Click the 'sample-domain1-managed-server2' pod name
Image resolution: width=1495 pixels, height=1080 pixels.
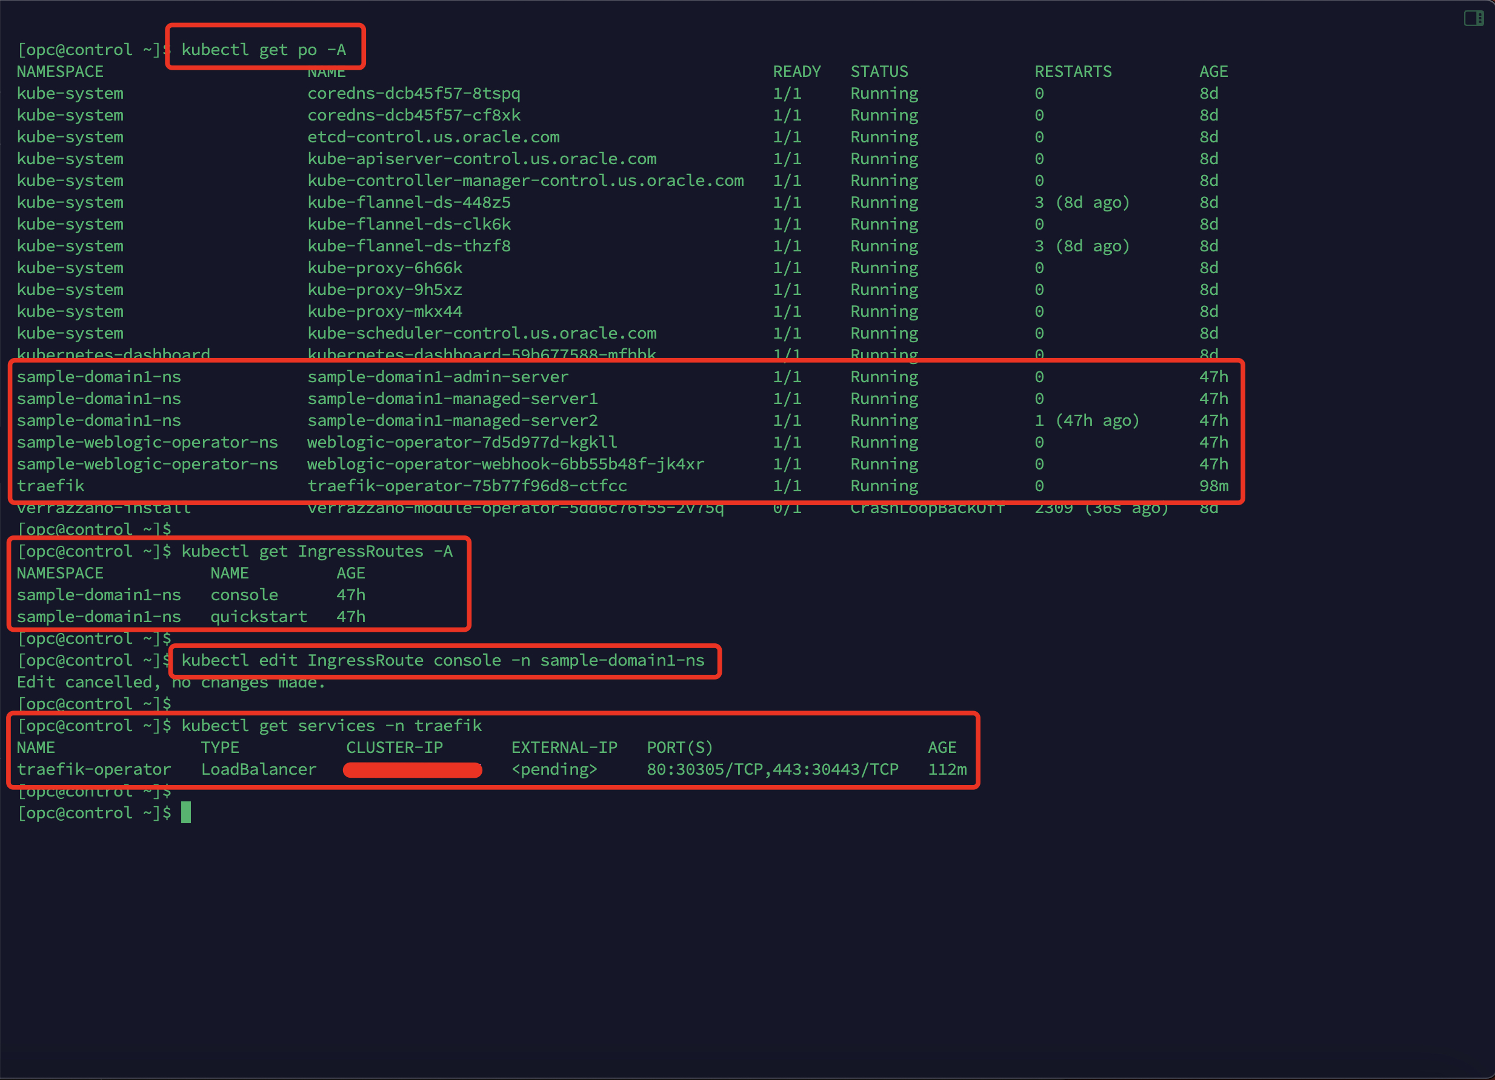pyautogui.click(x=452, y=420)
